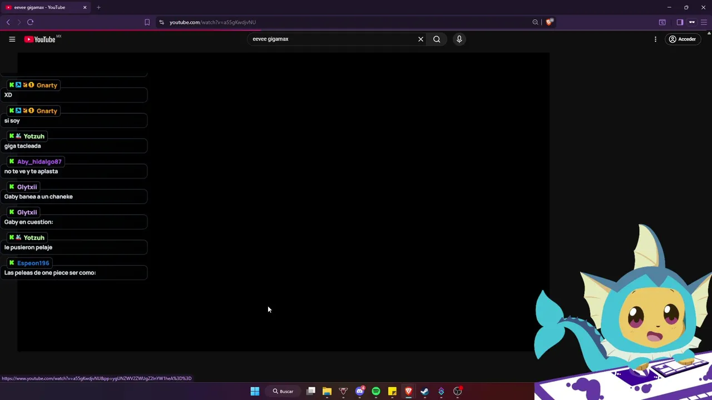Open the tab search icon in toolbar
Image resolution: width=712 pixels, height=400 pixels.
pyautogui.click(x=662, y=22)
